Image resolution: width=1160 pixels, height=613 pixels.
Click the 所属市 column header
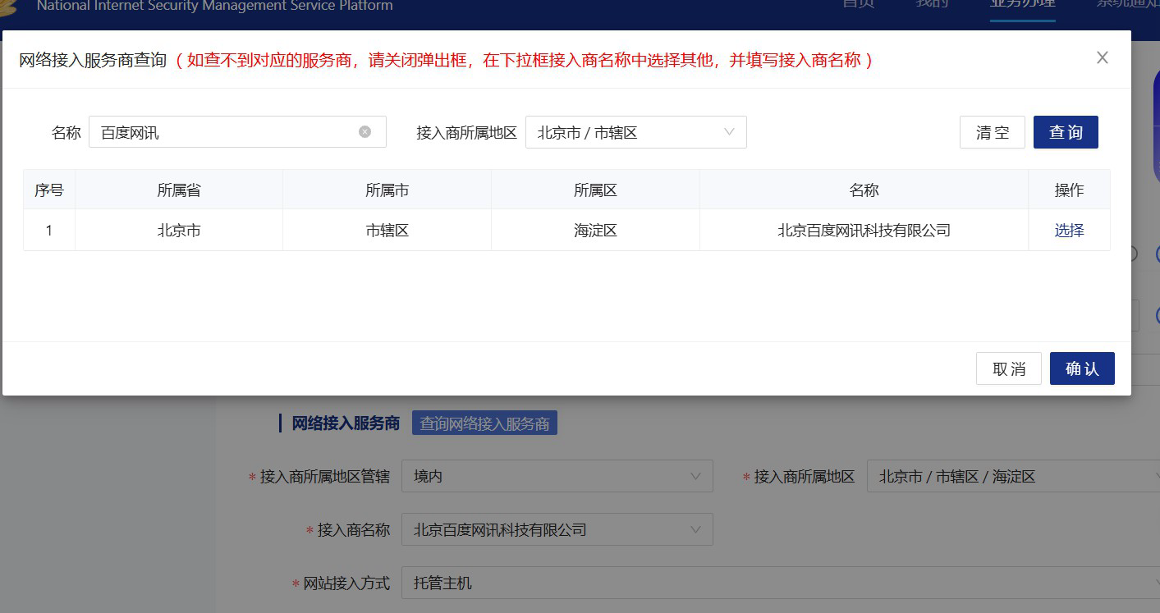coord(387,190)
